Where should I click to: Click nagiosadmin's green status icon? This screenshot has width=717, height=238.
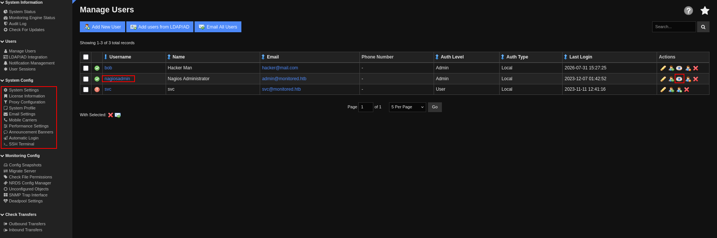pos(97,79)
